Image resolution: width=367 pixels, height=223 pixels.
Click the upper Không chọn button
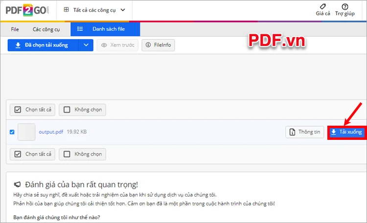click(82, 110)
